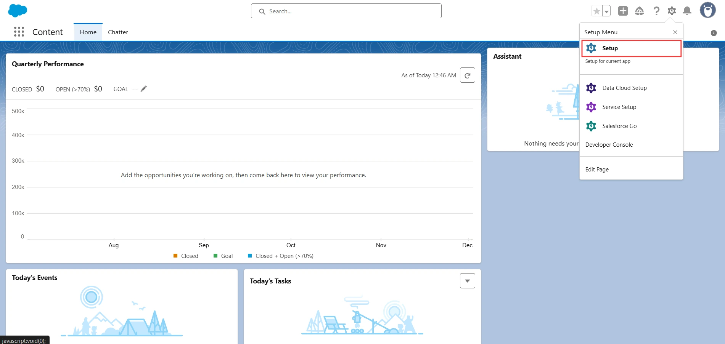Open the Help question mark
The height and width of the screenshot is (344, 725).
tap(656, 11)
